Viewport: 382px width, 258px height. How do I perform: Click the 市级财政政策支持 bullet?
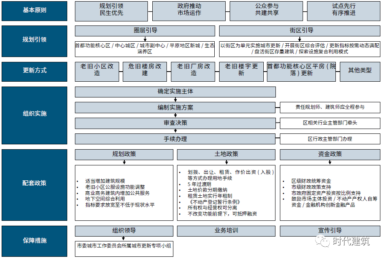(x=311, y=187)
